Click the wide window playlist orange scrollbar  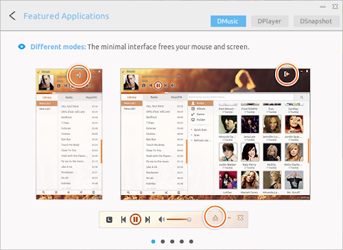[187, 151]
